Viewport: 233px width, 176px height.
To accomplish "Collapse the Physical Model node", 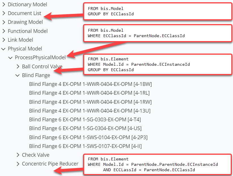I will click(x=4, y=49).
